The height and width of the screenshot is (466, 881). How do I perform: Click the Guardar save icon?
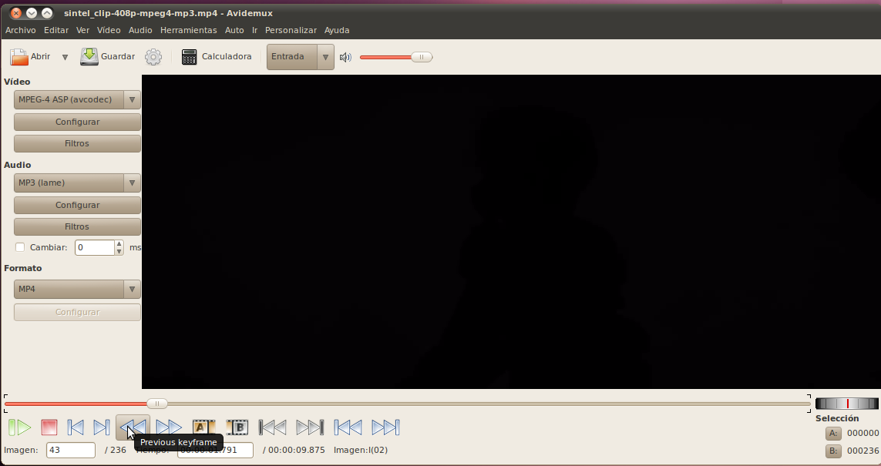click(x=89, y=57)
